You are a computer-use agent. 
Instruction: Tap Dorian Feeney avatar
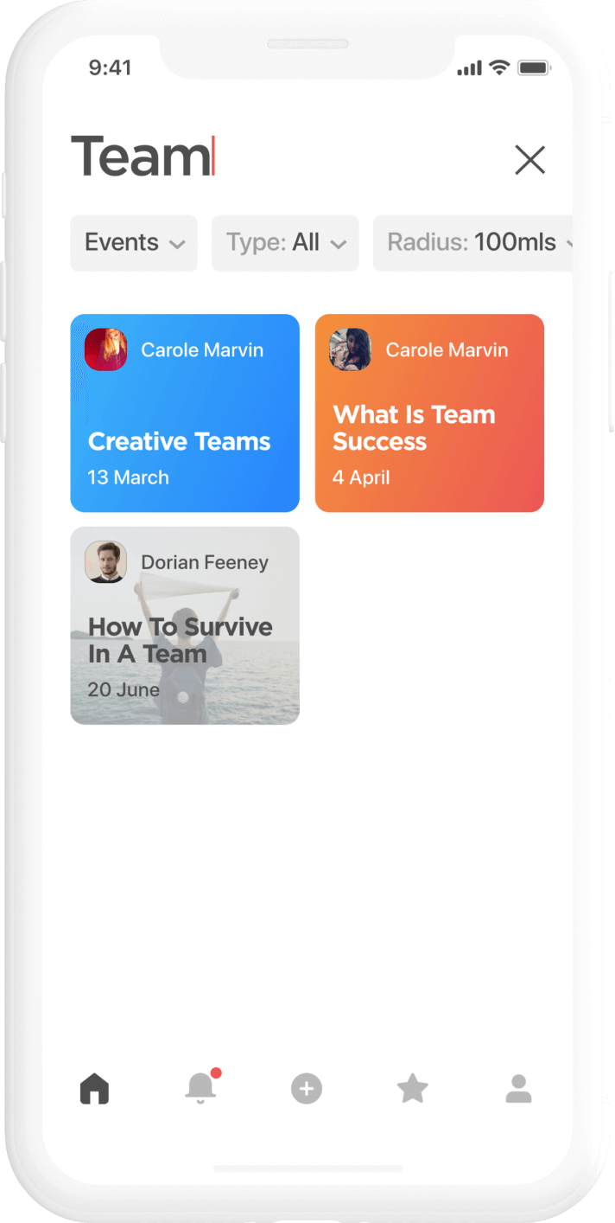click(105, 562)
